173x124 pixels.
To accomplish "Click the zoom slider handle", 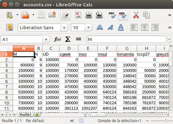I will (x=166, y=121).
